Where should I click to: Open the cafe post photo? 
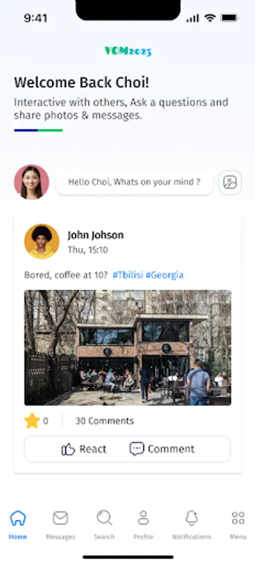[x=127, y=348]
